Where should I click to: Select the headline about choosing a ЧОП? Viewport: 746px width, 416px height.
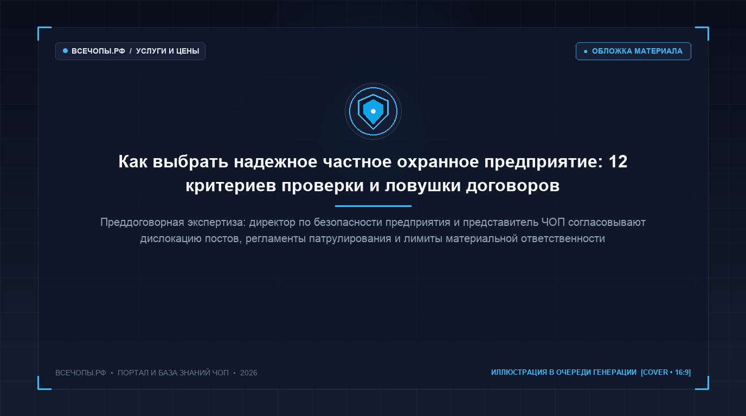coord(373,173)
